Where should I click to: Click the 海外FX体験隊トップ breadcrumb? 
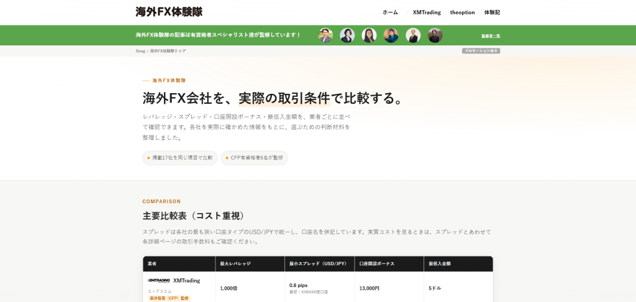[x=168, y=51]
